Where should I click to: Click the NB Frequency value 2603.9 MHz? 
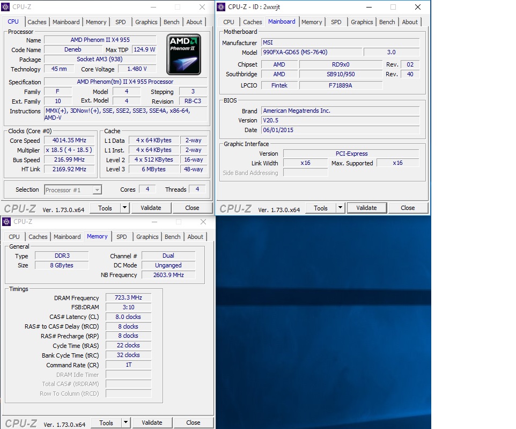pyautogui.click(x=168, y=275)
